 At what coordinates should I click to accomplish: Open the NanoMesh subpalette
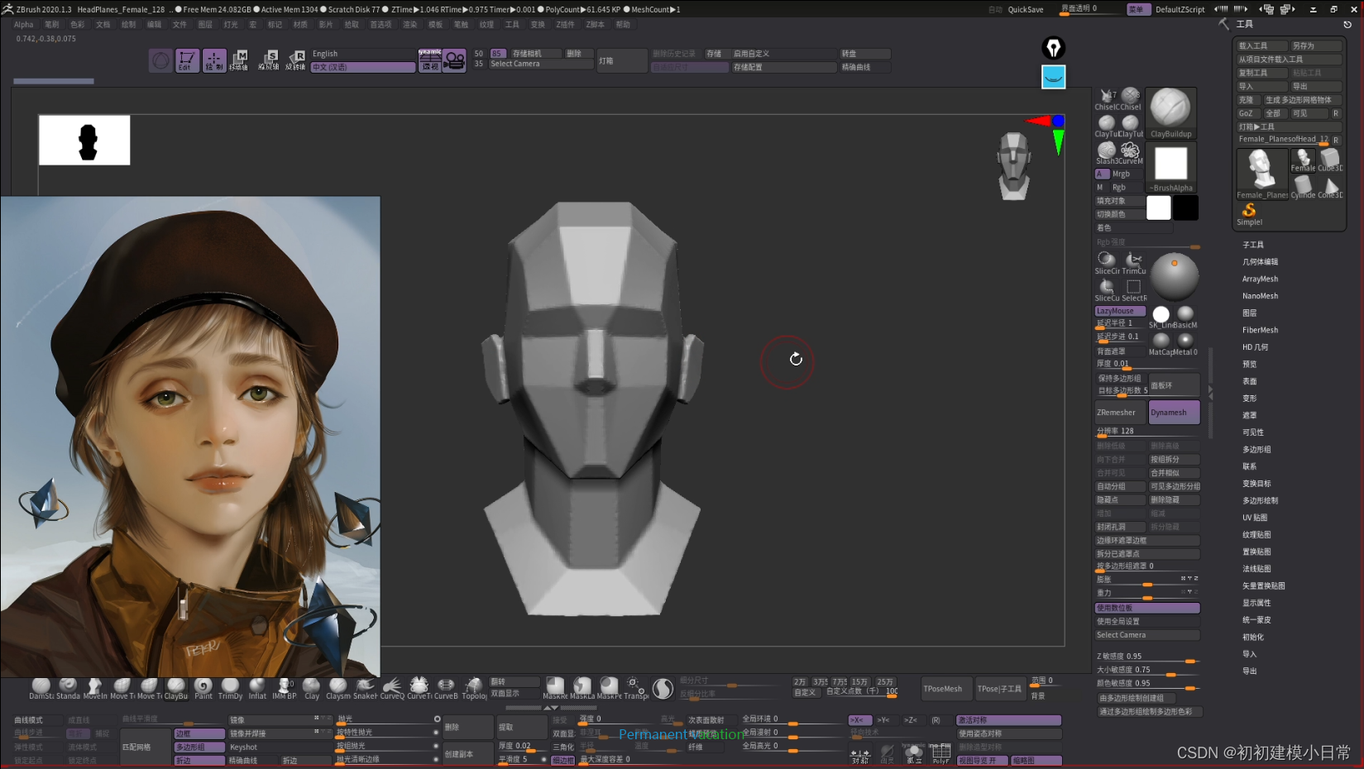pos(1260,296)
